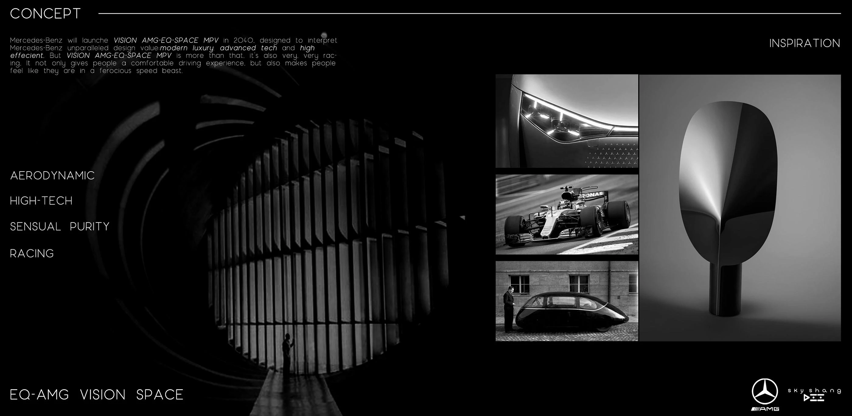The height and width of the screenshot is (416, 852).
Task: Open the sculptural table lamp image
Action: (x=740, y=208)
